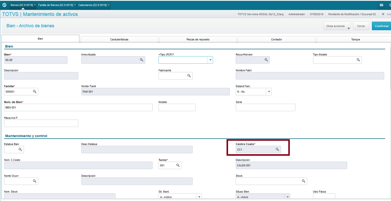Switch to Familia de Bienes tab
The height and width of the screenshot is (201, 391).
point(56,5)
